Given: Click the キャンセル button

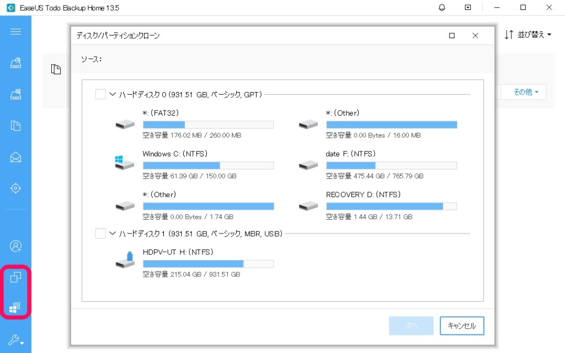Looking at the screenshot, I should [x=462, y=325].
